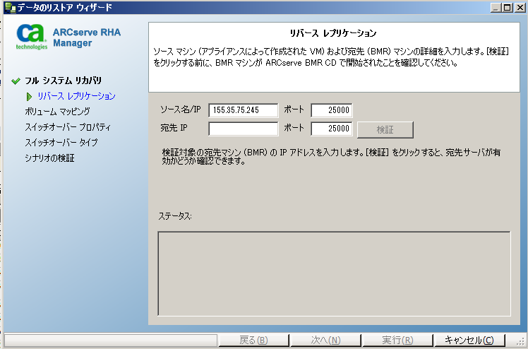Click the 宛先 IP input field
The image size is (528, 349).
244,129
